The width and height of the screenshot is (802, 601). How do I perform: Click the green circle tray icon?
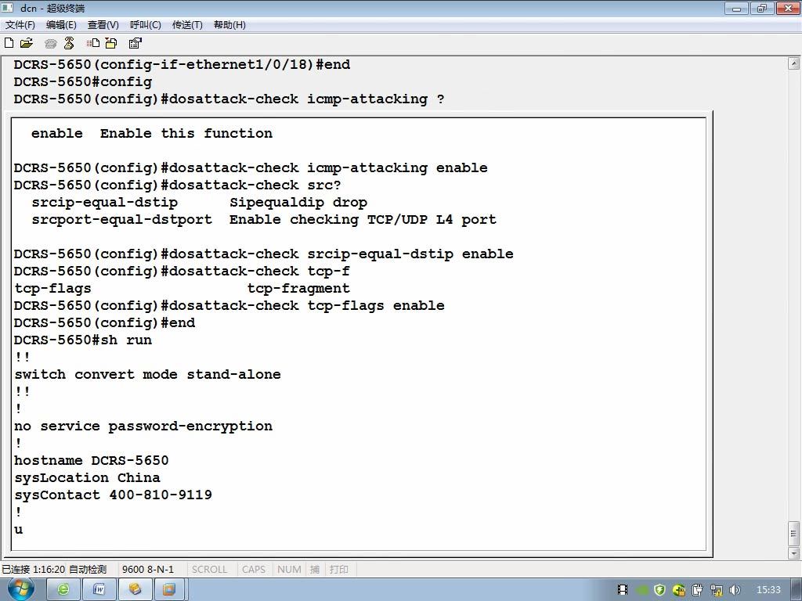(642, 590)
